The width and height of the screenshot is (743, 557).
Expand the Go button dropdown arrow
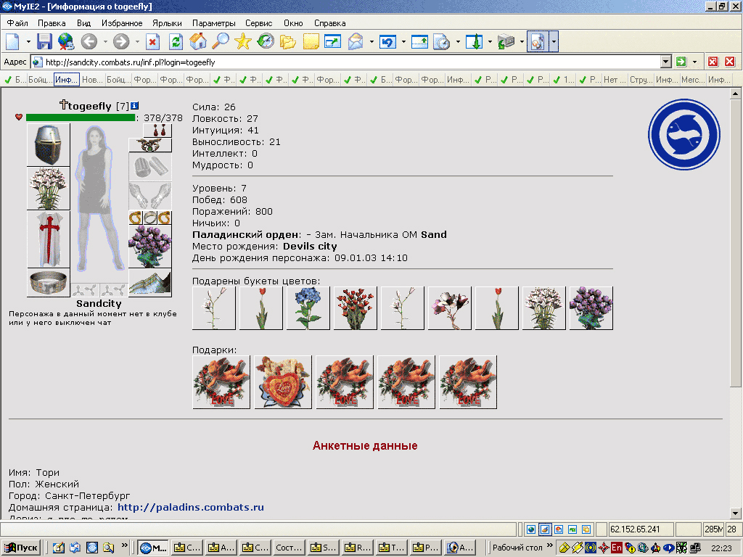click(x=694, y=62)
